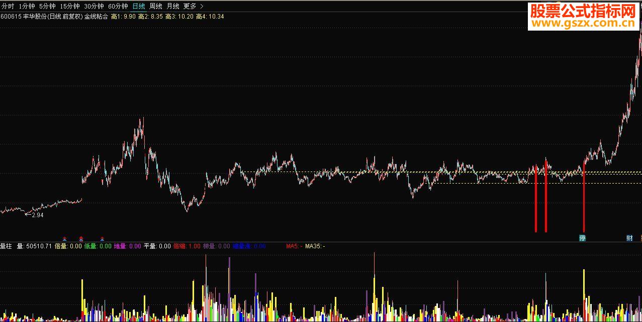Viewport: 642px width, 322px height.
Task: Click the blue 缩量涨: 0.00 value
Action: tap(249, 246)
